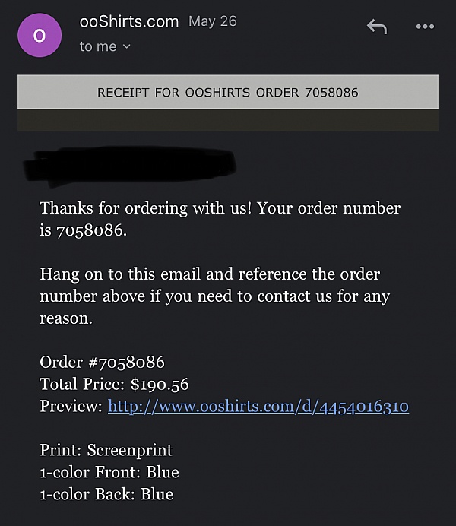This screenshot has height=526, width=456.
Task: Tap the ooShirts.com sender name
Action: click(x=129, y=22)
